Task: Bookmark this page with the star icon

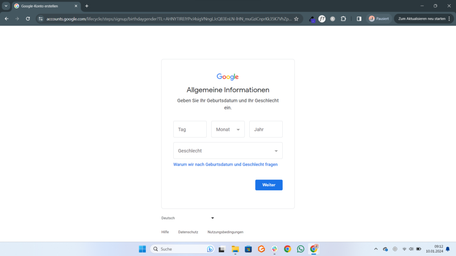Action: pyautogui.click(x=296, y=19)
